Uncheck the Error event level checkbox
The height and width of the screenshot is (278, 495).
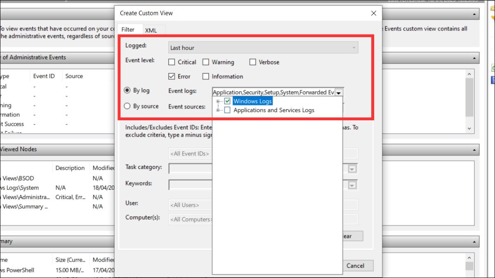(172, 77)
